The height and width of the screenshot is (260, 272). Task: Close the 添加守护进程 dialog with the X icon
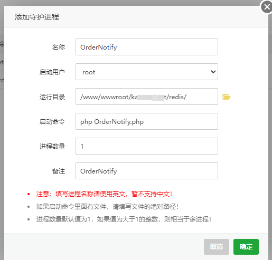pyautogui.click(x=267, y=7)
